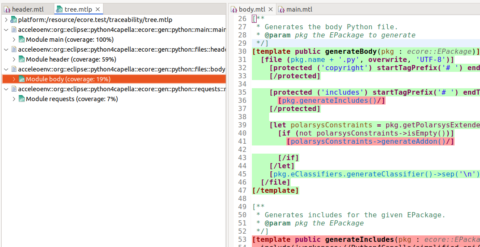Click the Module requests icon
Image resolution: width=480 pixels, height=247 pixels.
[x=22, y=99]
